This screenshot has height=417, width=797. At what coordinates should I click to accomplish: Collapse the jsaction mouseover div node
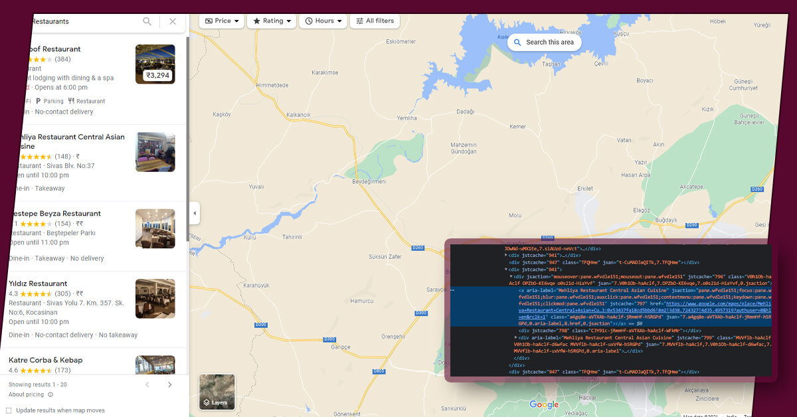coord(511,276)
